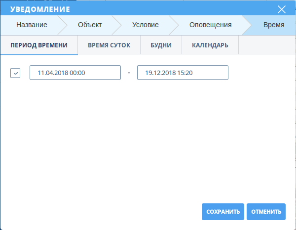Image resolution: width=296 pixels, height=230 pixels.
Task: Open the Период времени tab
Action: tap(39, 45)
